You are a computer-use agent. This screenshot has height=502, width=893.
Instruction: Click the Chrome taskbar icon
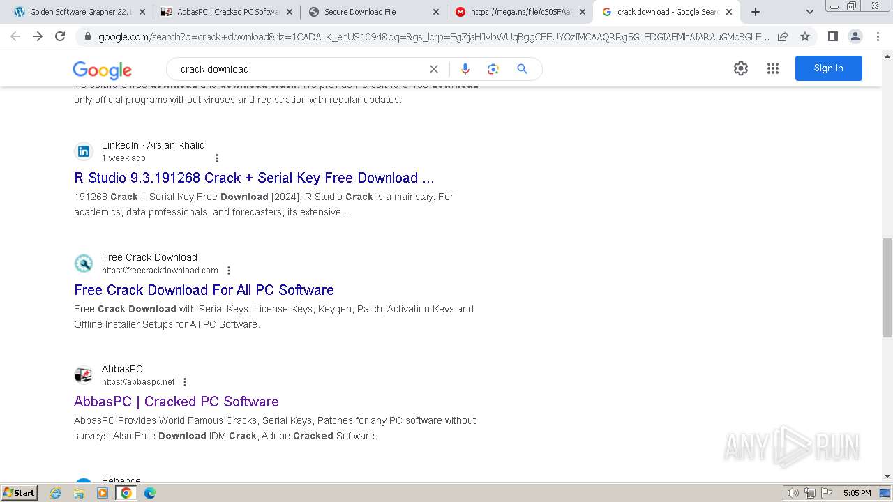(126, 493)
